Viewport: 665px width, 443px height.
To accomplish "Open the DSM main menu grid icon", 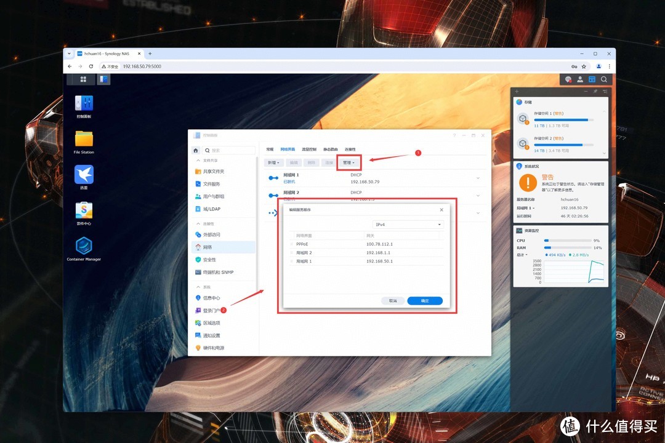I will coord(83,79).
